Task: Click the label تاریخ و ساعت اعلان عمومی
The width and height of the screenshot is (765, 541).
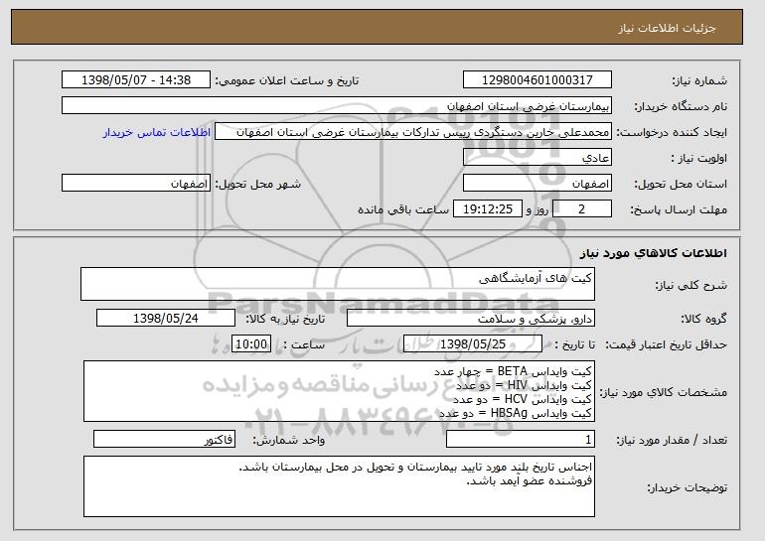Action: (287, 80)
